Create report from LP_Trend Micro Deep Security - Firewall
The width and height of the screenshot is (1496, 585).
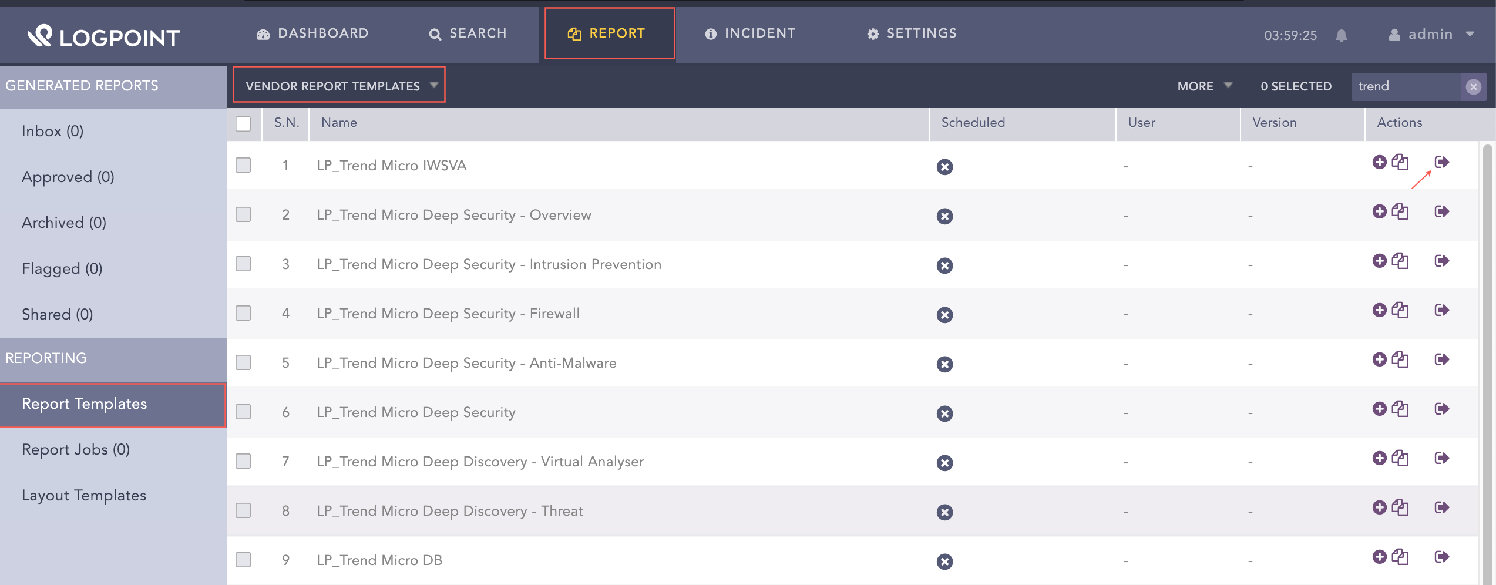[1380, 310]
